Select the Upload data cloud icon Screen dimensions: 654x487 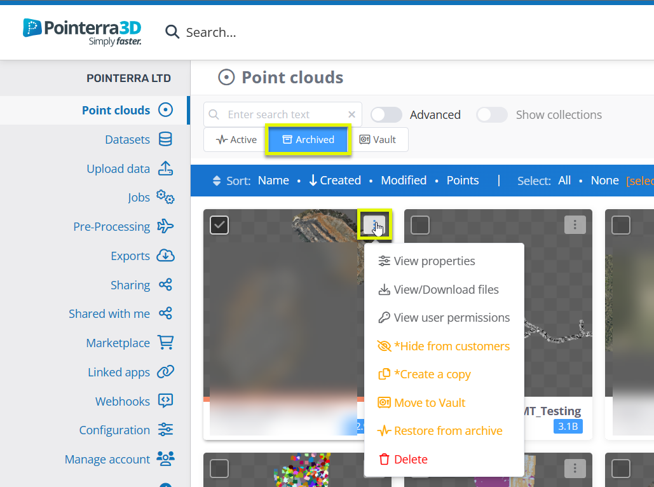click(165, 168)
